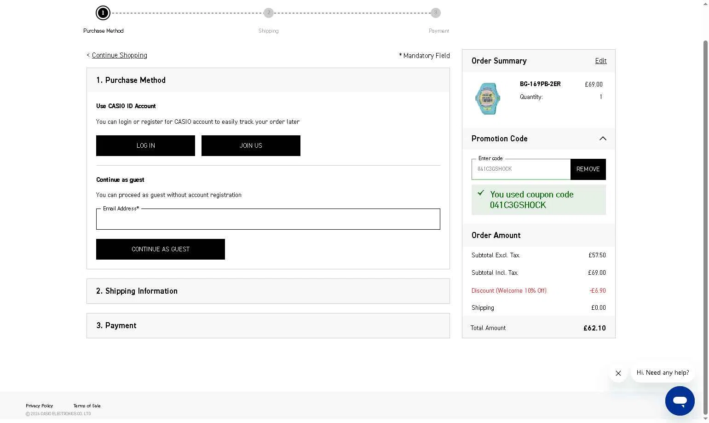Follow the Continue Shopping link
Screen dimensions: 709x423
coord(120,55)
